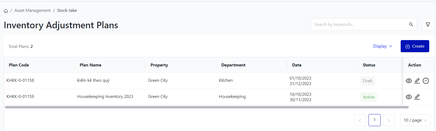Click the home icon in breadcrumb
Screen dimensions: 436x131
coord(6,11)
